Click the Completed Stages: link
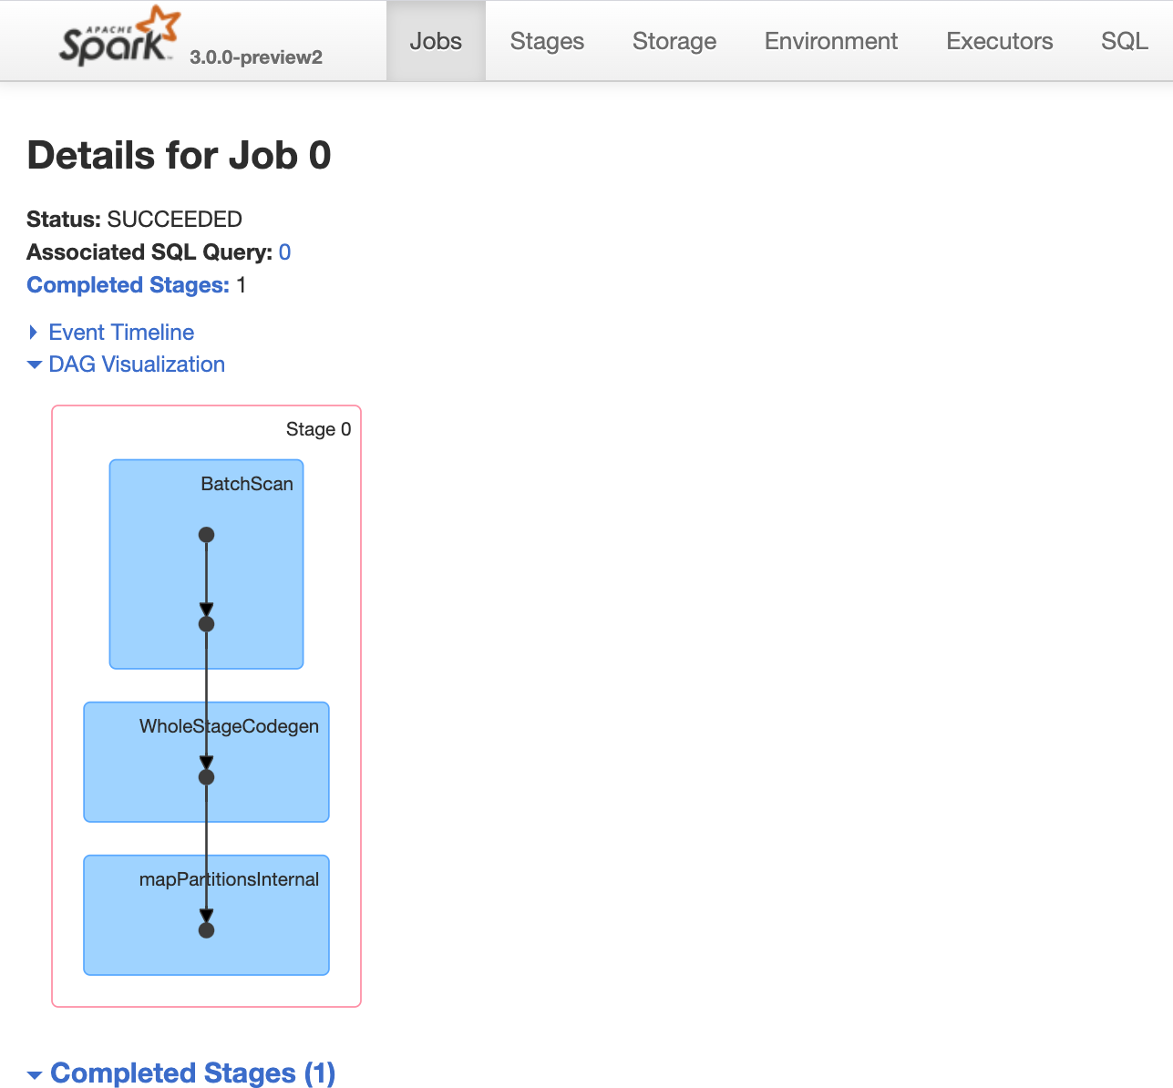This screenshot has width=1173, height=1088. [x=129, y=285]
